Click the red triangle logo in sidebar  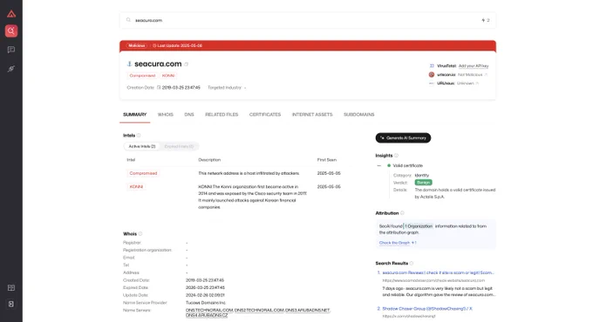(11, 14)
